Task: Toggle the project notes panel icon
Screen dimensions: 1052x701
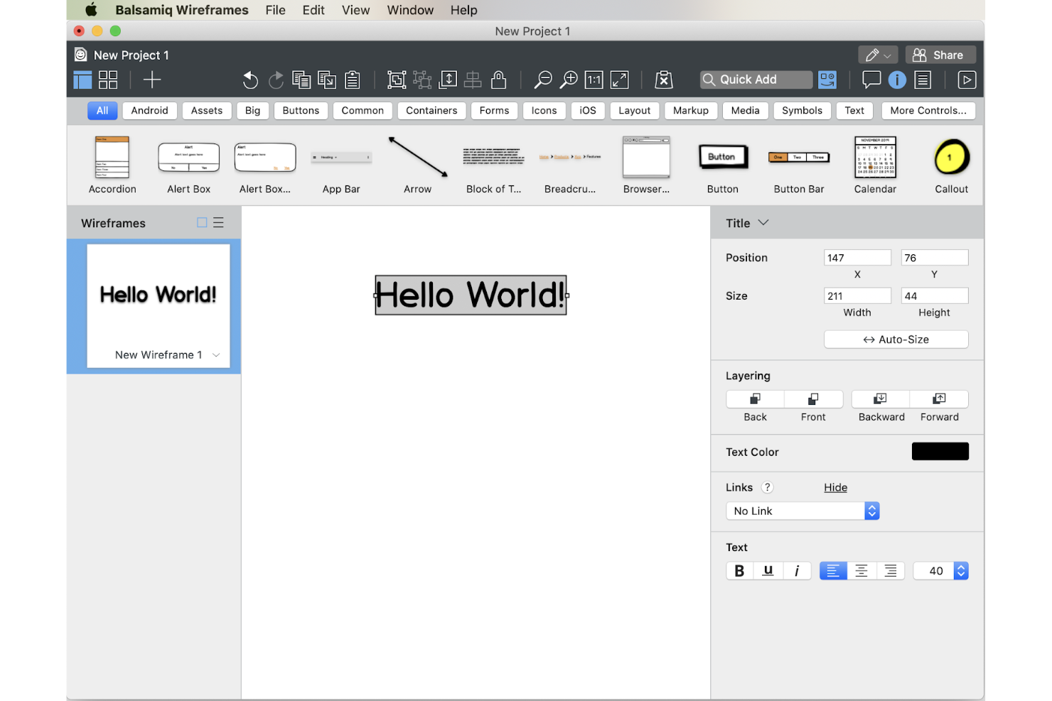Action: click(x=923, y=80)
